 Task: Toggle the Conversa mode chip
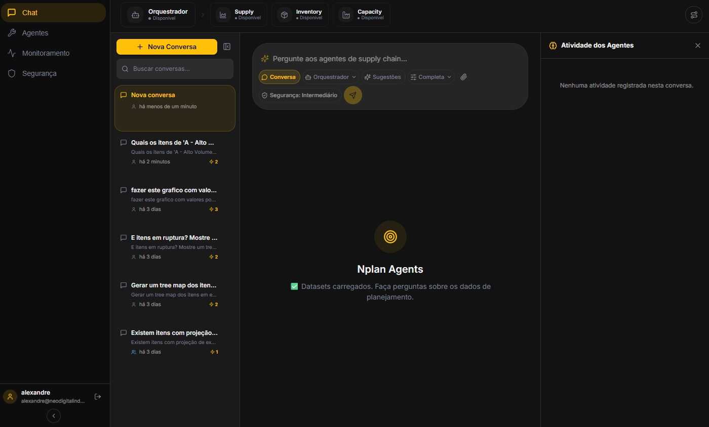[x=279, y=77]
